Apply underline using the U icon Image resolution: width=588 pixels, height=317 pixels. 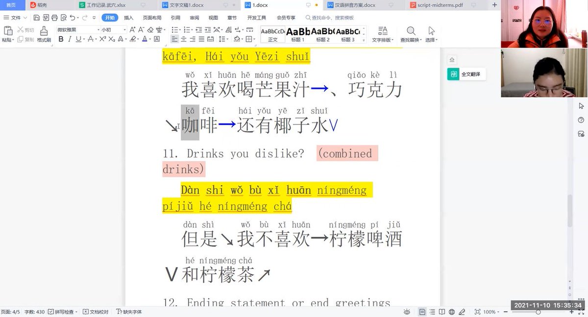(x=78, y=39)
